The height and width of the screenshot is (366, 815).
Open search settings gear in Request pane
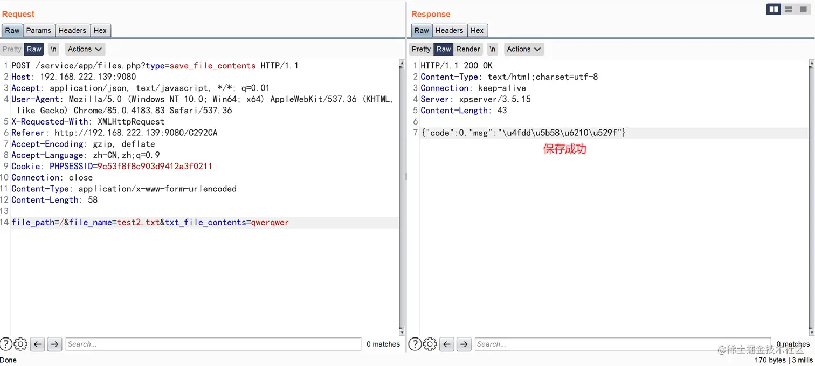(x=20, y=344)
